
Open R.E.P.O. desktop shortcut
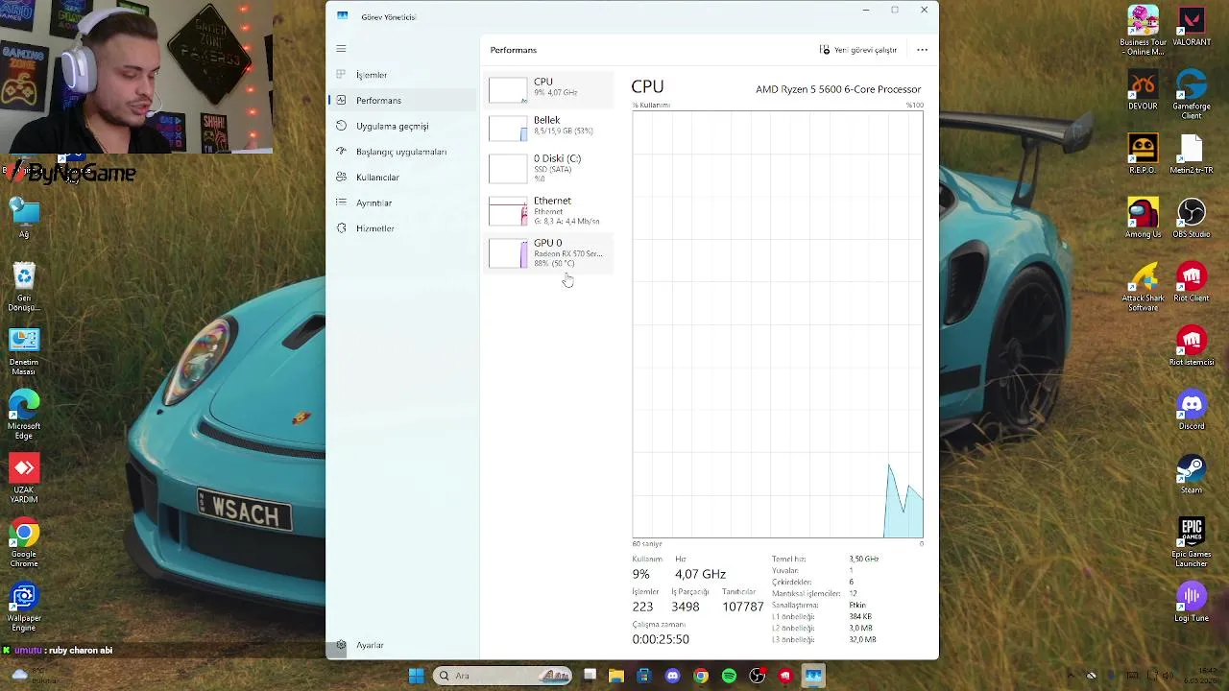coord(1143,154)
